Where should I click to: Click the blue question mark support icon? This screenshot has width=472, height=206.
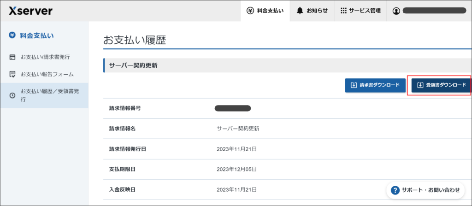(x=395, y=190)
